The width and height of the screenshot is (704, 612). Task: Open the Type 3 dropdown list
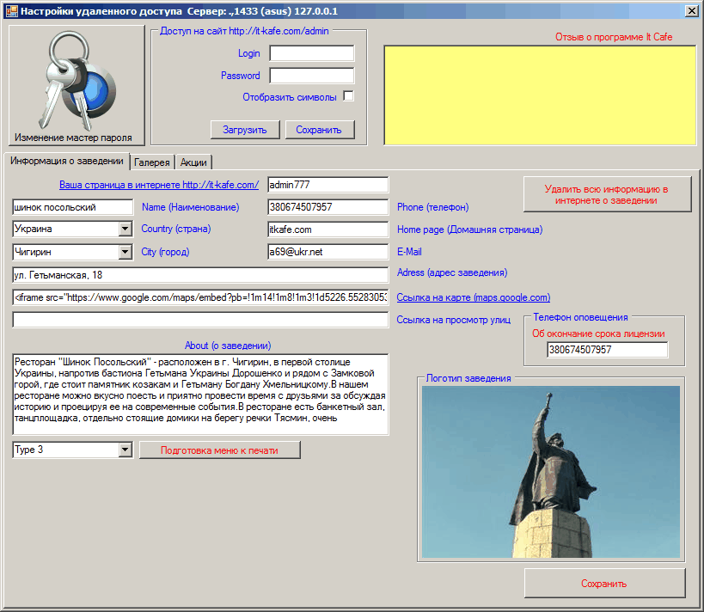pos(125,450)
